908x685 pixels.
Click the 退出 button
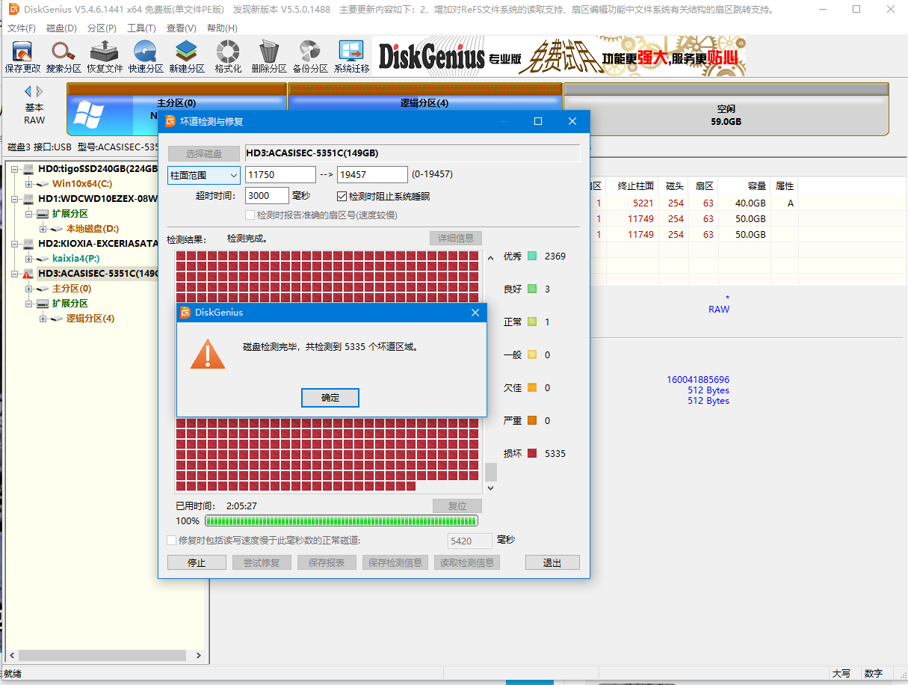coord(552,563)
